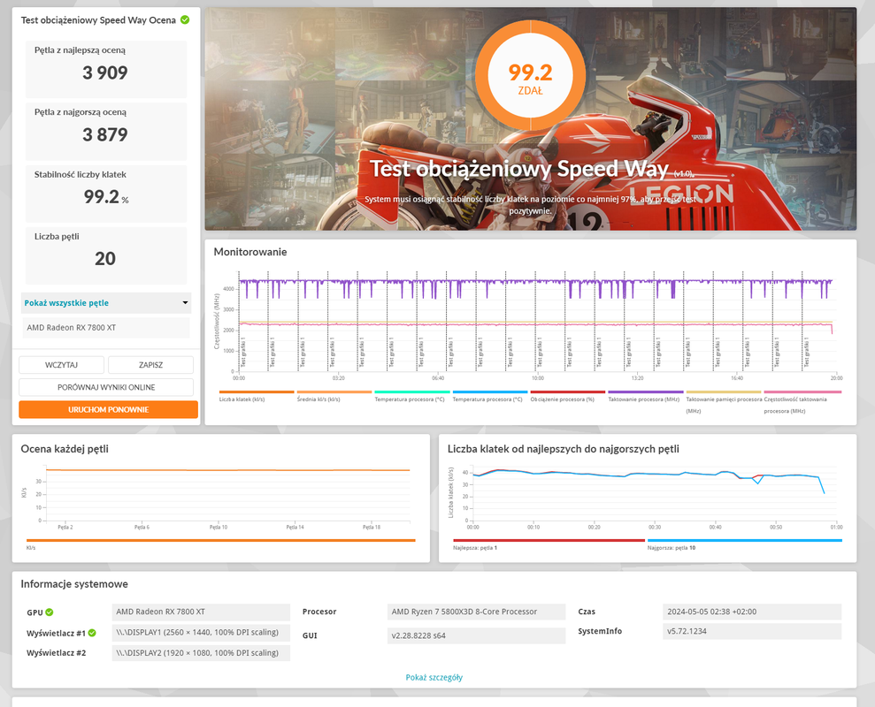
Task: Click the WCZYTAJ button
Action: 61,365
